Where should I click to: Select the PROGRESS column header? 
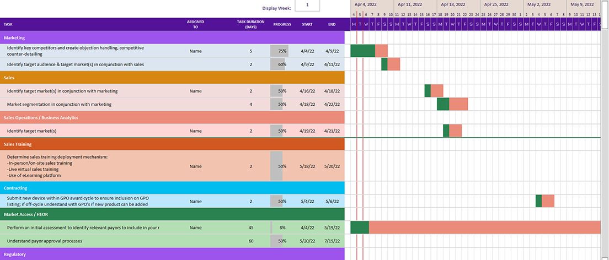(x=282, y=24)
